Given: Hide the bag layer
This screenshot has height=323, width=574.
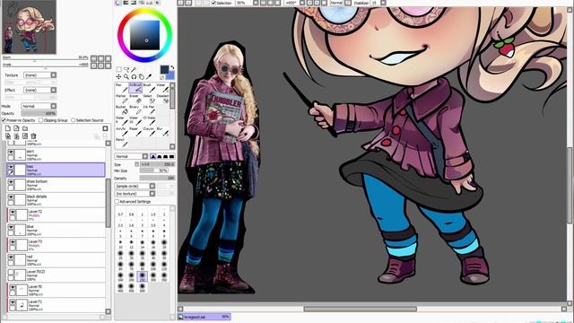Looking at the screenshot, I should coord(11,167).
